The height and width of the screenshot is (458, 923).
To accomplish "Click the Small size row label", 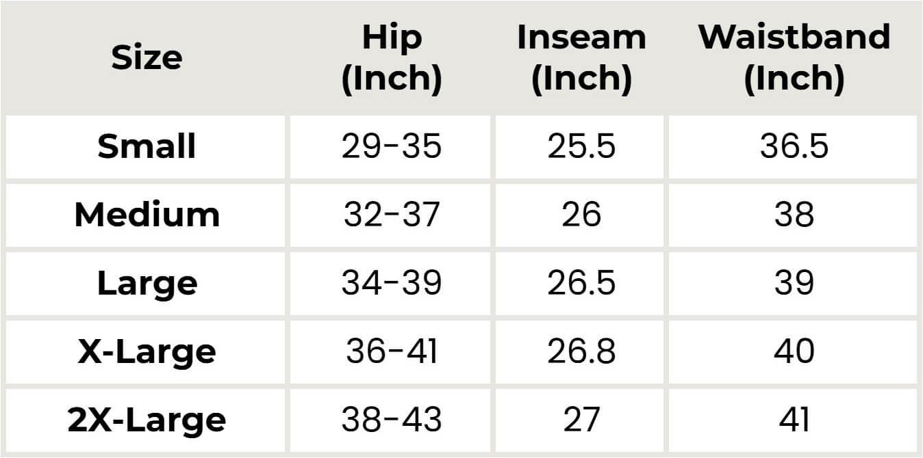I will (147, 147).
